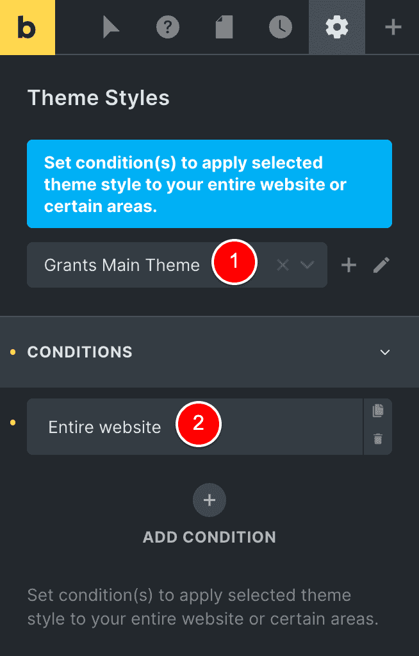This screenshot has height=656, width=419.
Task: Click the round plus add condition button
Action: pyautogui.click(x=209, y=500)
